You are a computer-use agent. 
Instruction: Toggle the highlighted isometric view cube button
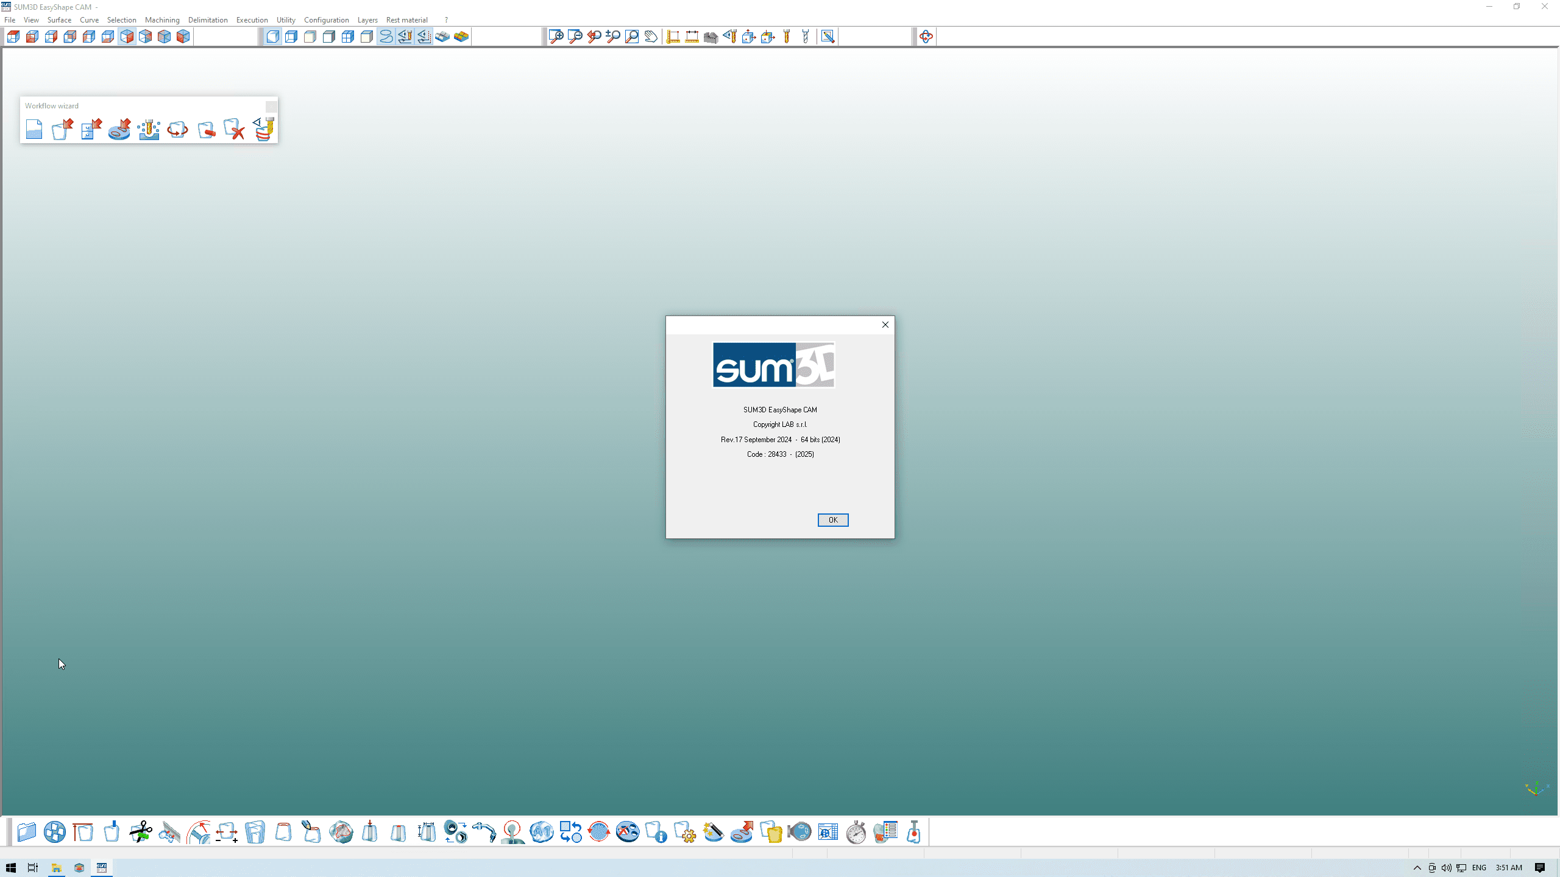point(127,37)
